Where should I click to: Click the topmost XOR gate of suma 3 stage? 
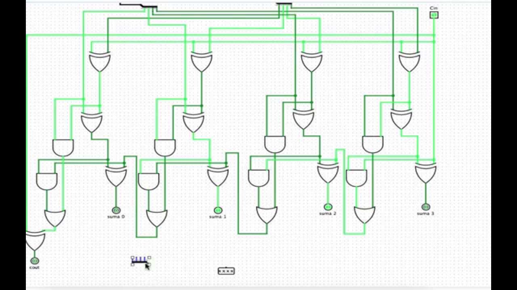[410, 62]
